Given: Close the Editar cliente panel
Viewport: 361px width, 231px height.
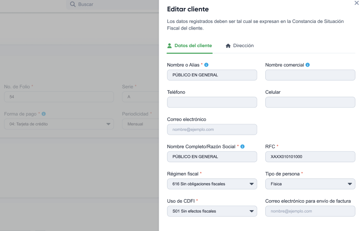Looking at the screenshot, I should tap(357, 3).
